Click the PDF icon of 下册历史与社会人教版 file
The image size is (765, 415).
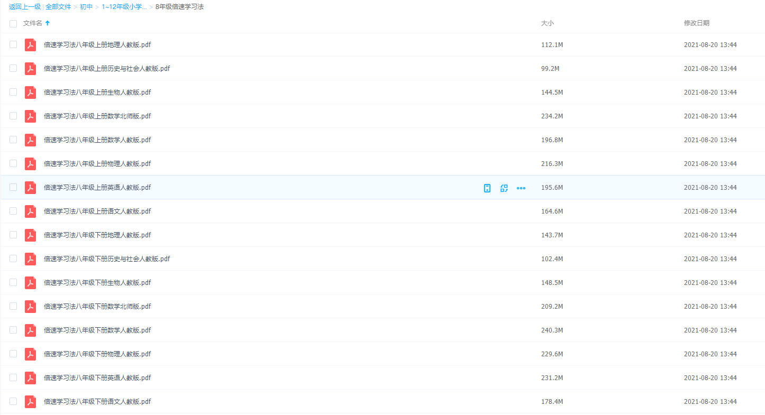point(31,259)
